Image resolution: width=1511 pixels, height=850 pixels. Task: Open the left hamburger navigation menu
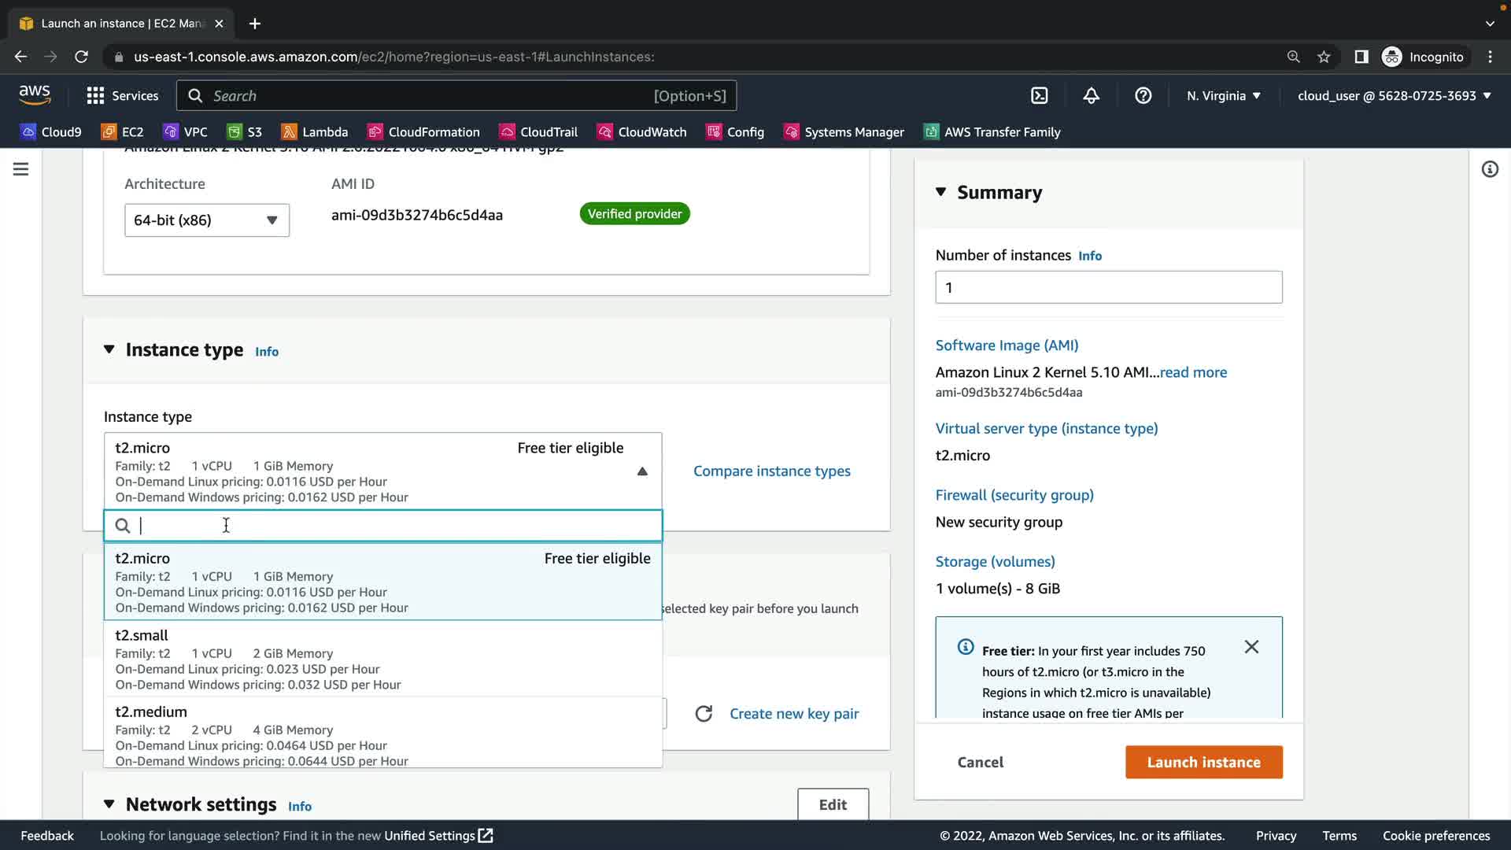tap(21, 169)
